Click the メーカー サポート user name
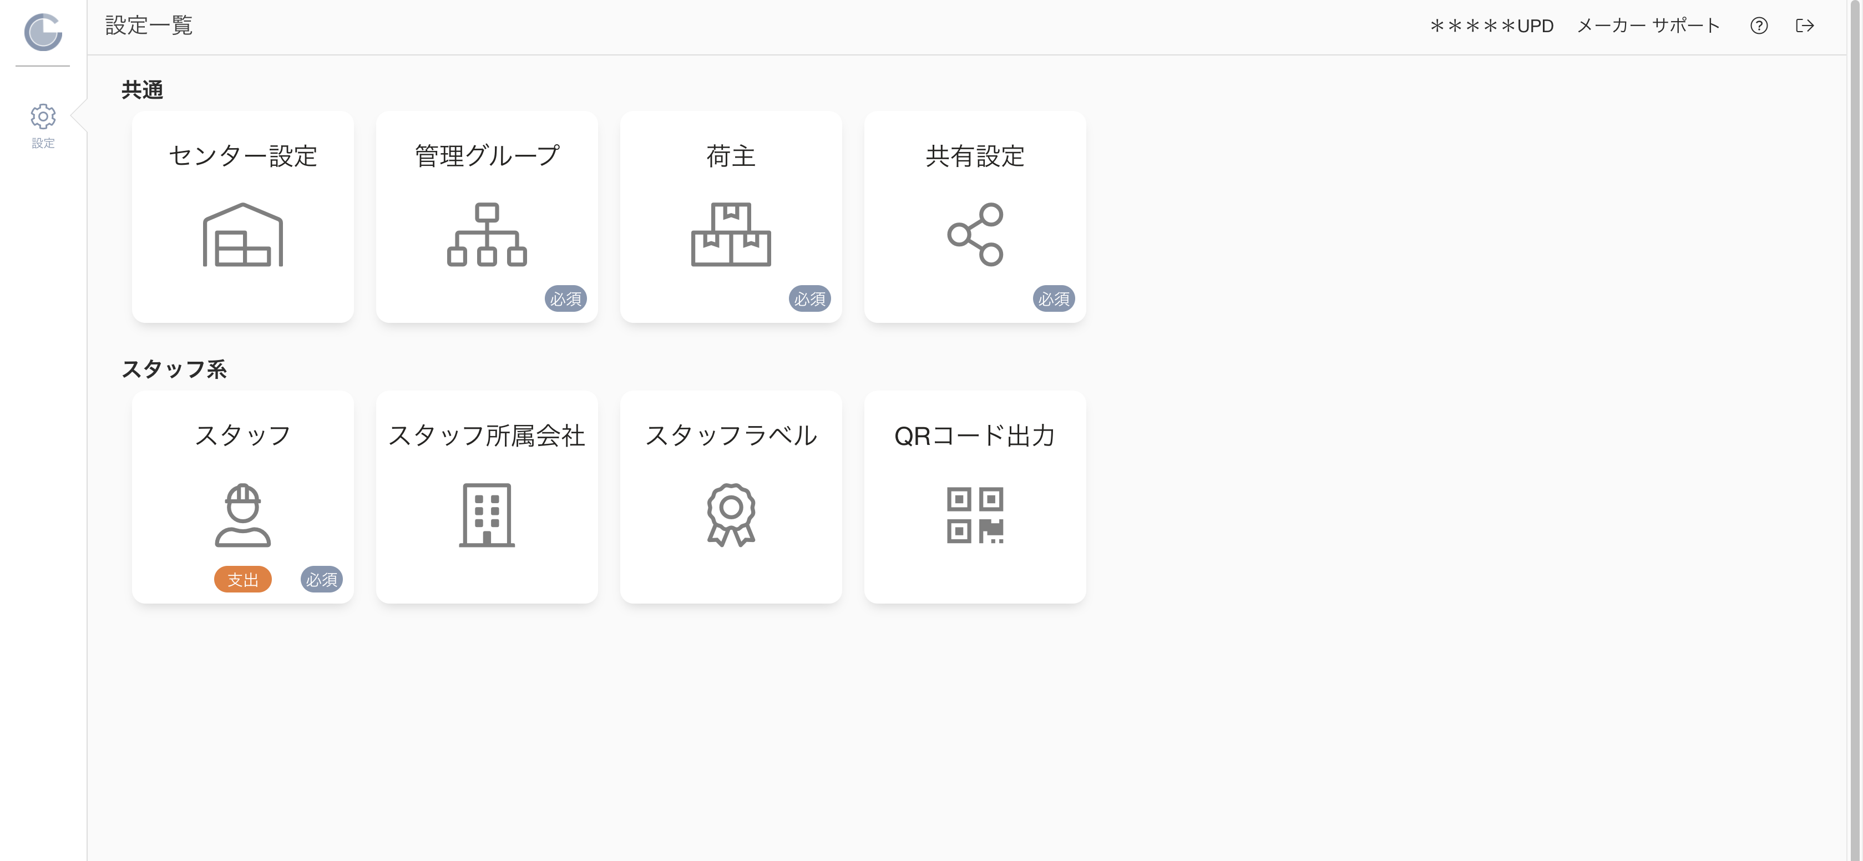The image size is (1863, 861). [1648, 26]
